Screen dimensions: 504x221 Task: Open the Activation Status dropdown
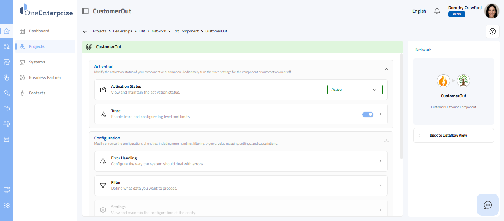pyautogui.click(x=355, y=90)
